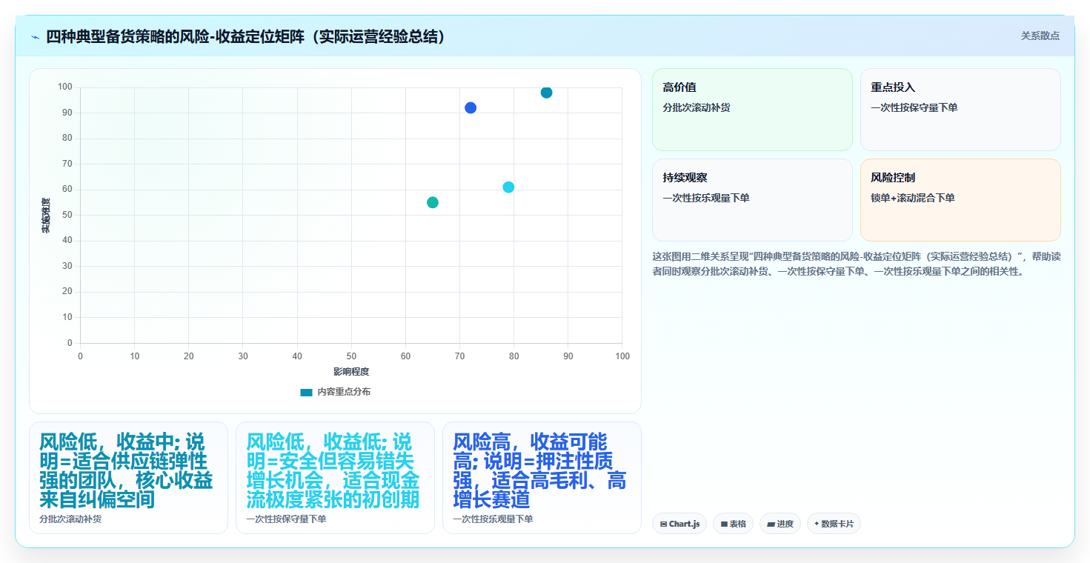
Task: Open the 高价值 quadrant card
Action: (x=752, y=110)
